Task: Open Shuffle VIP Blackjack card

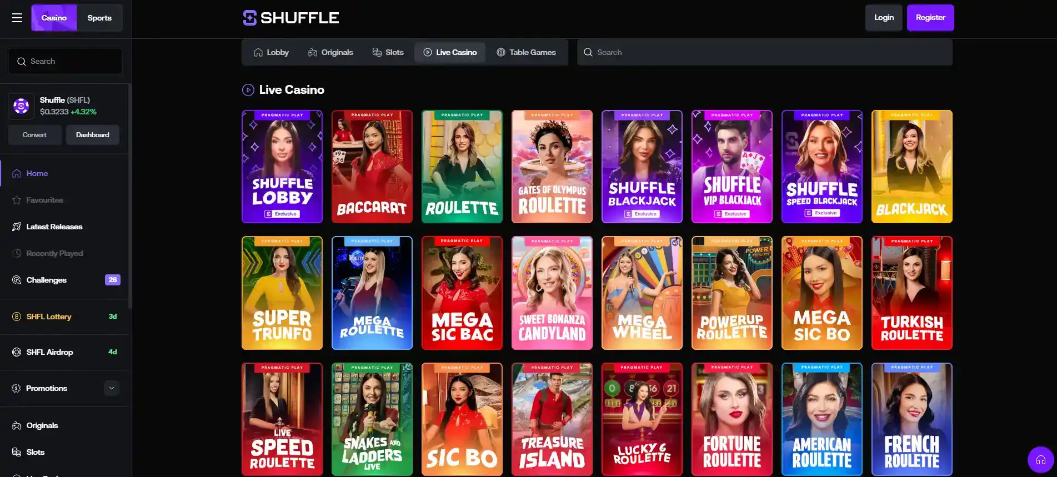Action: click(732, 167)
